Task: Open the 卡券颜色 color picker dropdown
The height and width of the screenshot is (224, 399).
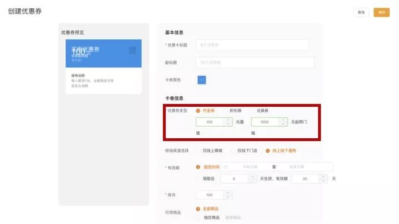Action: coord(202,80)
